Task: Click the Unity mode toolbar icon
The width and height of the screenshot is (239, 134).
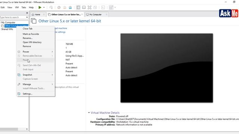Action: [x=95, y=7]
